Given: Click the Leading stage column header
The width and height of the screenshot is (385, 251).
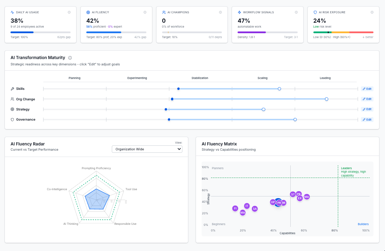Looking at the screenshot, I should 325,78.
